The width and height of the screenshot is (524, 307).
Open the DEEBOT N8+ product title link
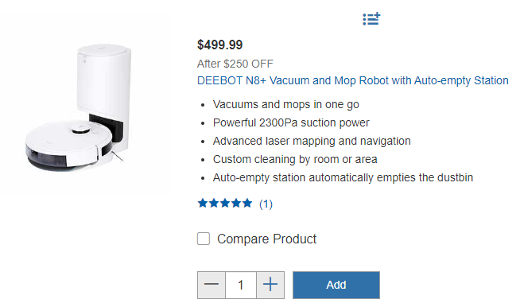352,80
